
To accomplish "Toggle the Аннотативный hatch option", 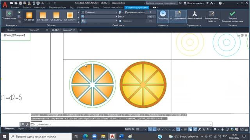I will click(195, 15).
